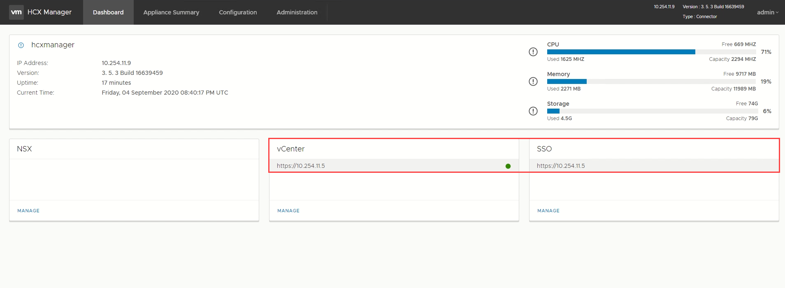This screenshot has height=288, width=785.
Task: Click the CPU usage progress bar
Action: (652, 52)
